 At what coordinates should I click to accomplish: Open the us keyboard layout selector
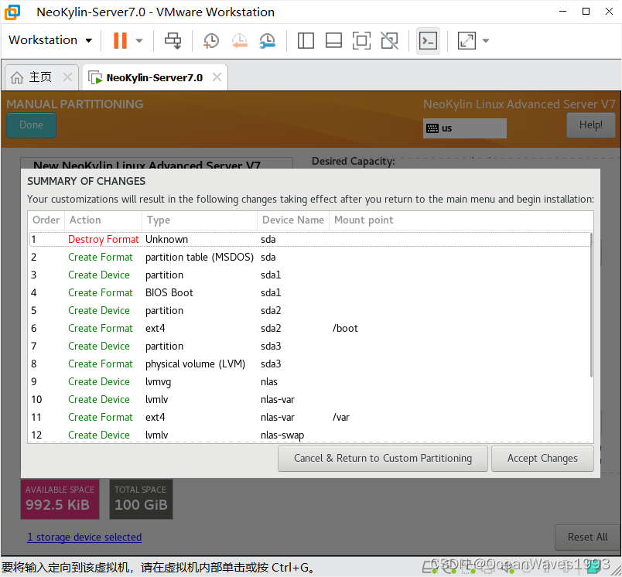click(x=464, y=128)
